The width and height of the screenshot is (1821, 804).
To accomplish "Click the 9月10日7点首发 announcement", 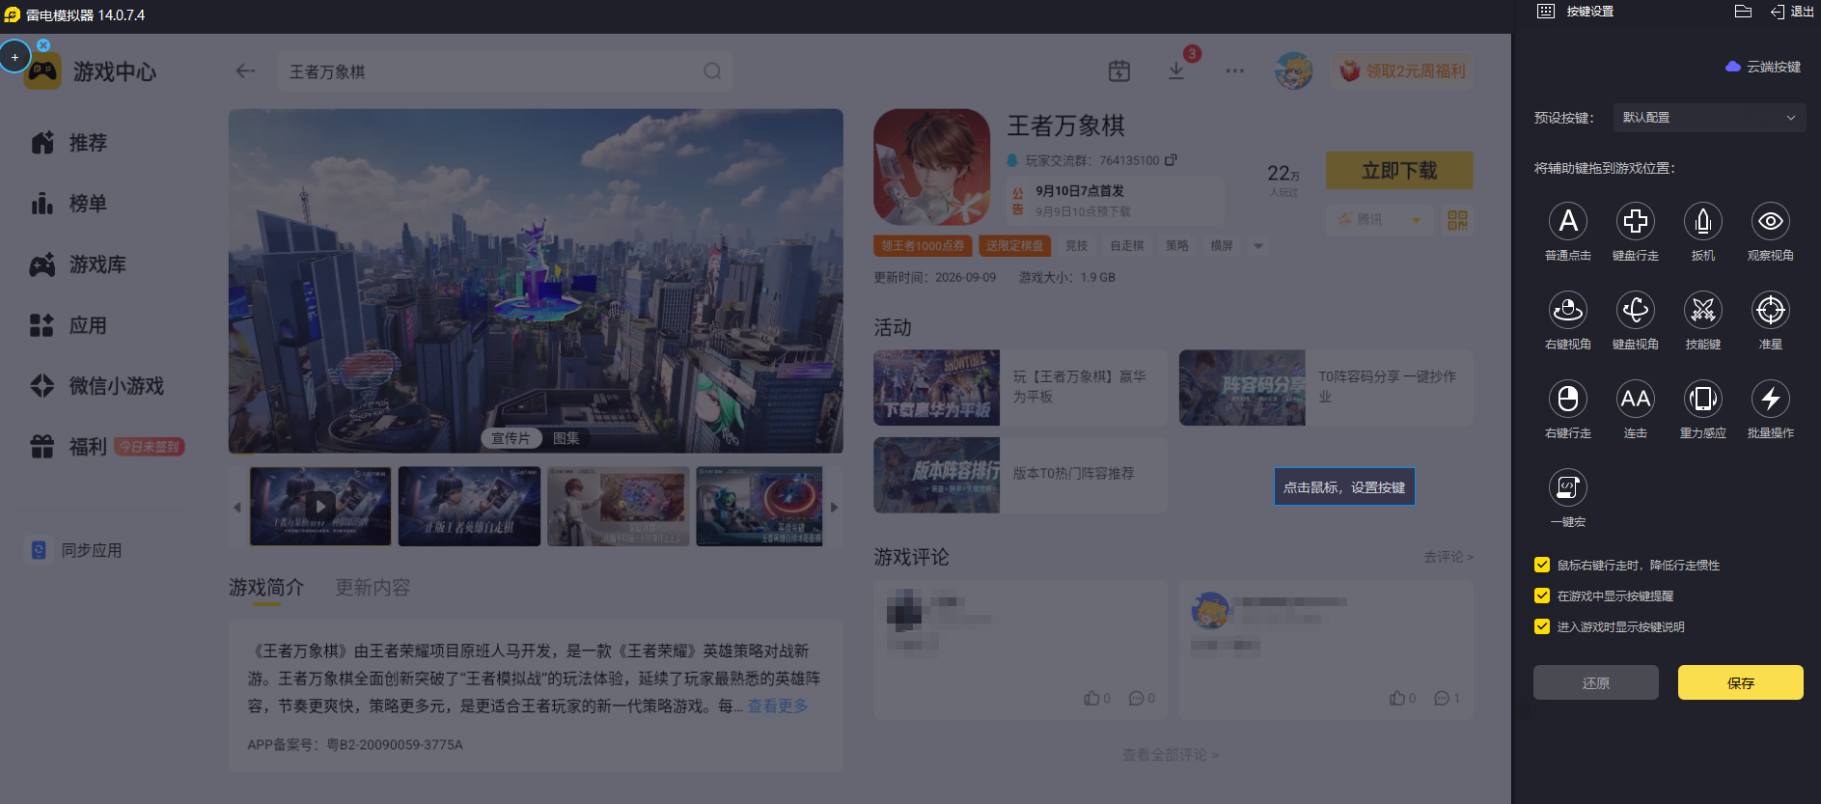I will (1116, 201).
